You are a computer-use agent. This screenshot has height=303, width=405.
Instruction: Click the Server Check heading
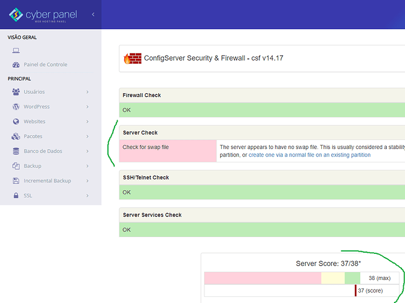[x=140, y=133]
